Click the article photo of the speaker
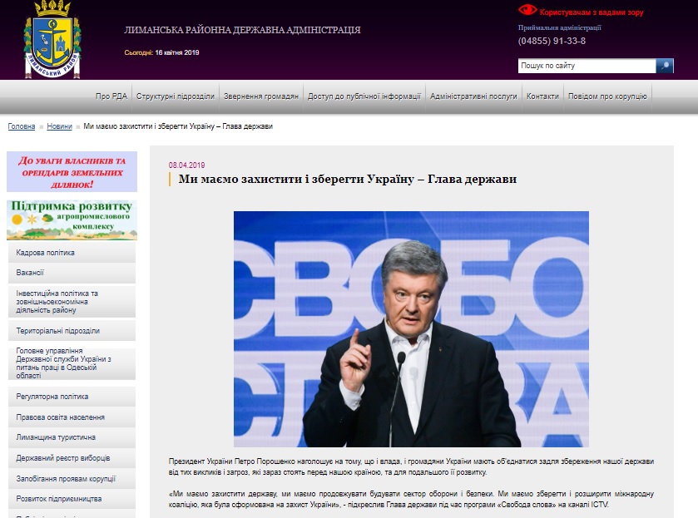This screenshot has height=518, width=698. [411, 329]
